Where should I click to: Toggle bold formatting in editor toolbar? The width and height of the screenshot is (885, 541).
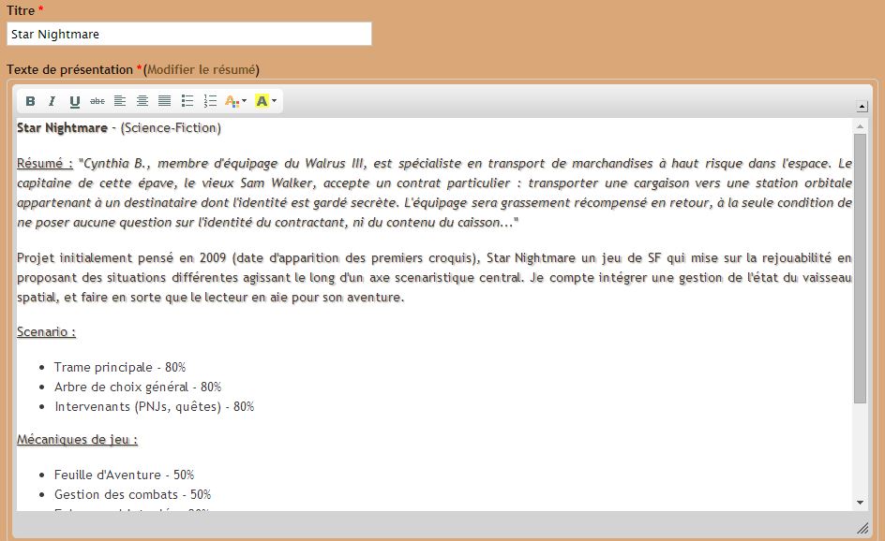pos(30,101)
